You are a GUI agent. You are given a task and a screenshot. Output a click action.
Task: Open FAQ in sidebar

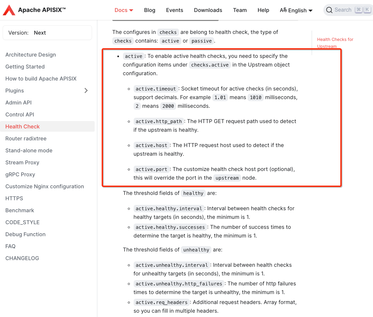pyautogui.click(x=10, y=246)
